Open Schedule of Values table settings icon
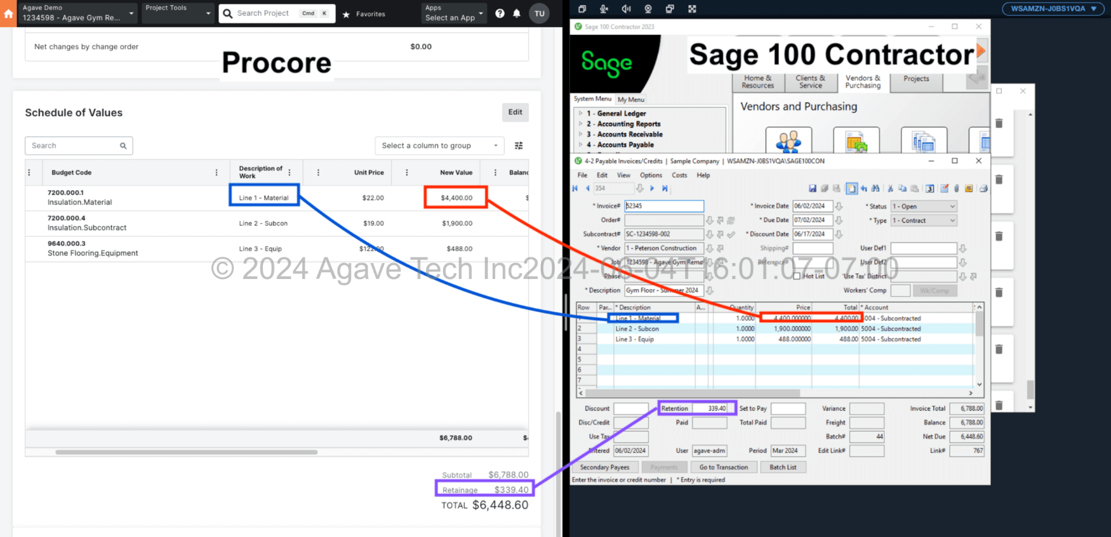 click(519, 146)
